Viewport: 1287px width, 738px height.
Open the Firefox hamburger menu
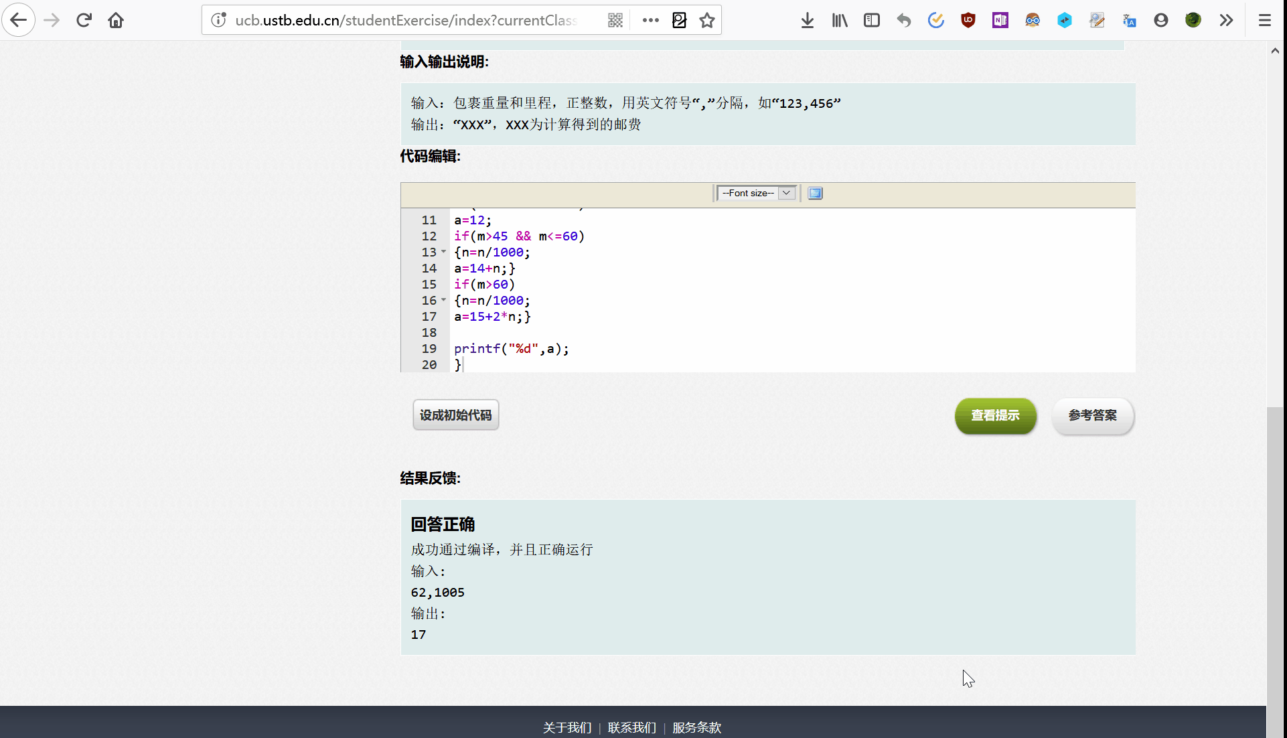1264,20
